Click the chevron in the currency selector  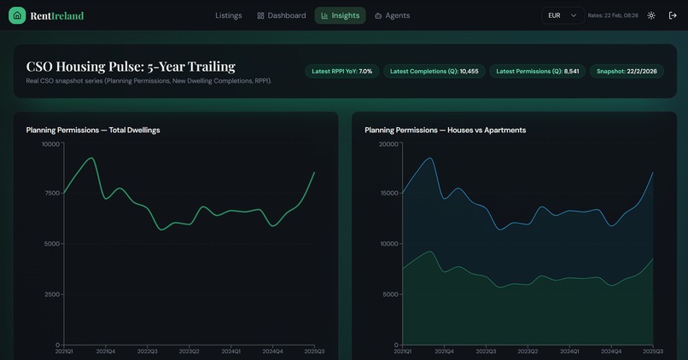tap(574, 15)
